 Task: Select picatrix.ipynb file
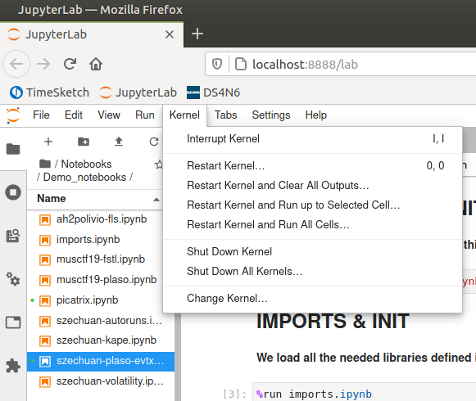point(102,300)
